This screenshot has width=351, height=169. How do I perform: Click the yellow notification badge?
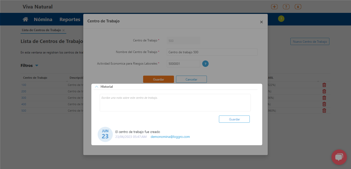pyautogui.click(x=281, y=19)
